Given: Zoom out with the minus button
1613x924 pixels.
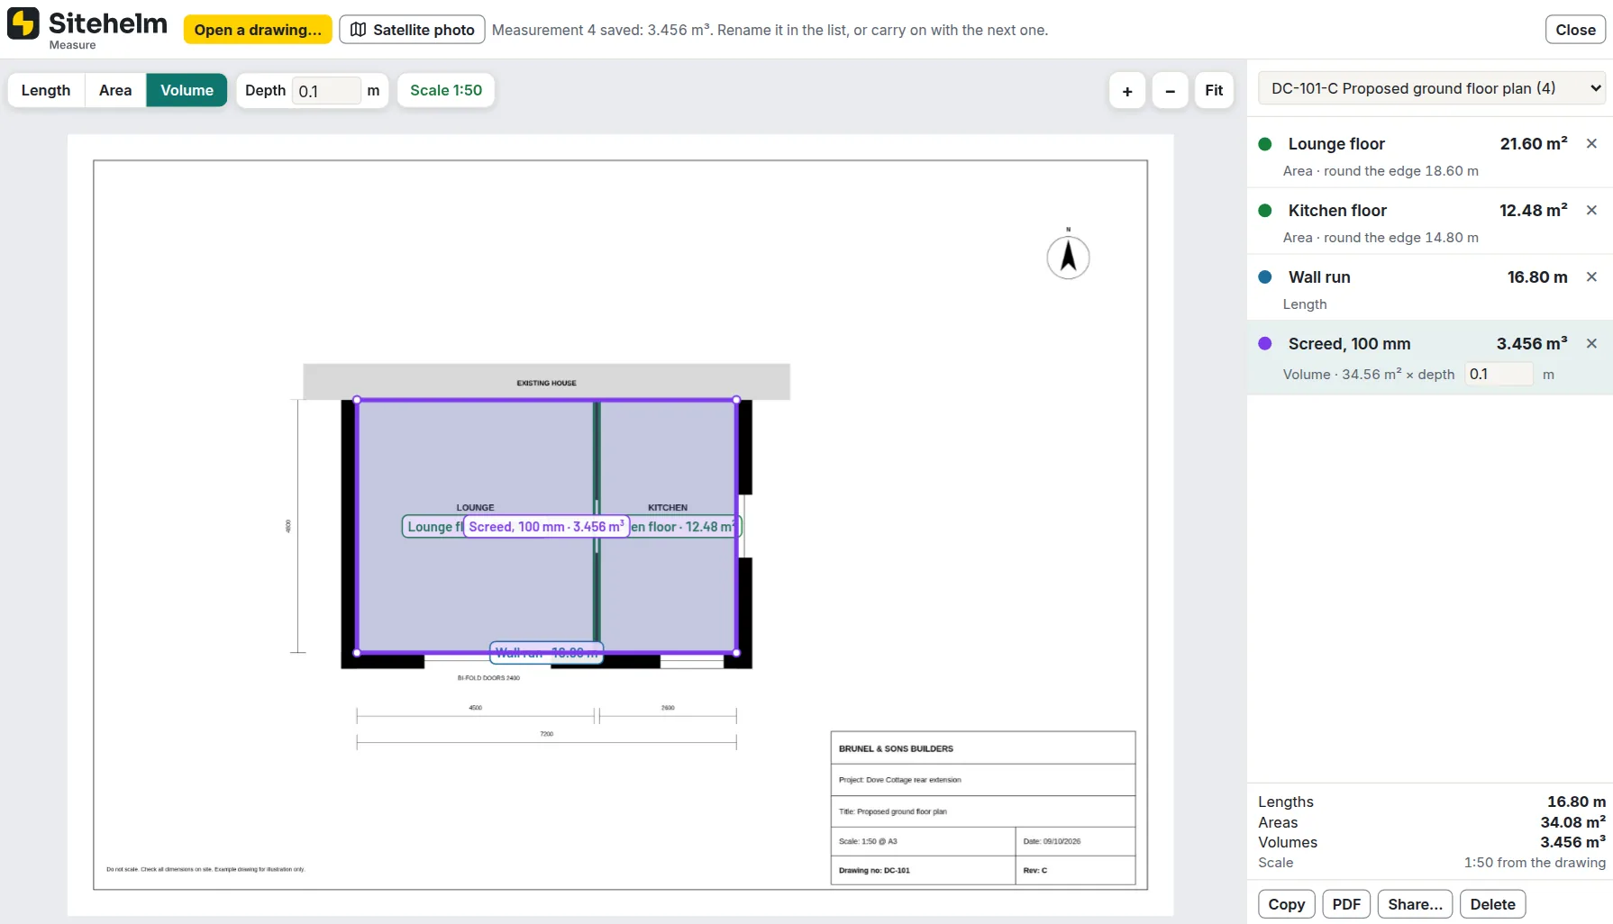Looking at the screenshot, I should coord(1171,91).
